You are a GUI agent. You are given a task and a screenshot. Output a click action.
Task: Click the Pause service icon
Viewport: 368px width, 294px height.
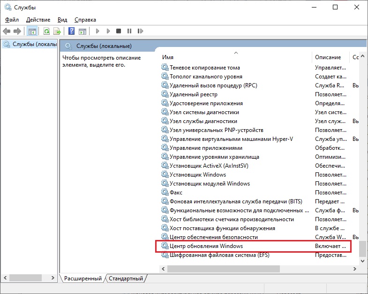pyautogui.click(x=129, y=31)
